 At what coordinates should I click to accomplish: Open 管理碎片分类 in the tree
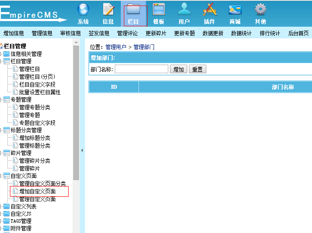(x=35, y=161)
